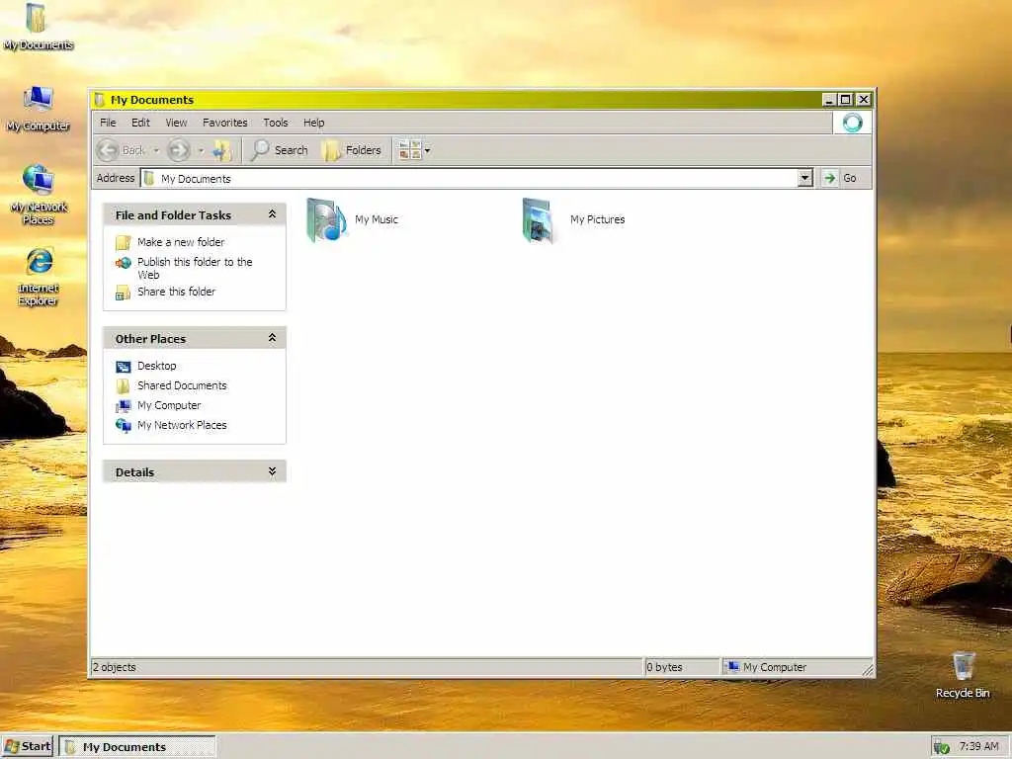
Task: Open the File menu
Action: [x=108, y=123]
